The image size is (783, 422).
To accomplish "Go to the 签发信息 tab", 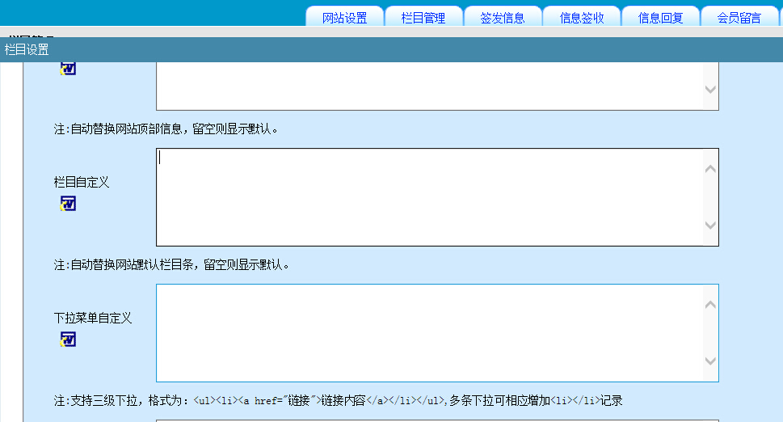I will point(503,18).
